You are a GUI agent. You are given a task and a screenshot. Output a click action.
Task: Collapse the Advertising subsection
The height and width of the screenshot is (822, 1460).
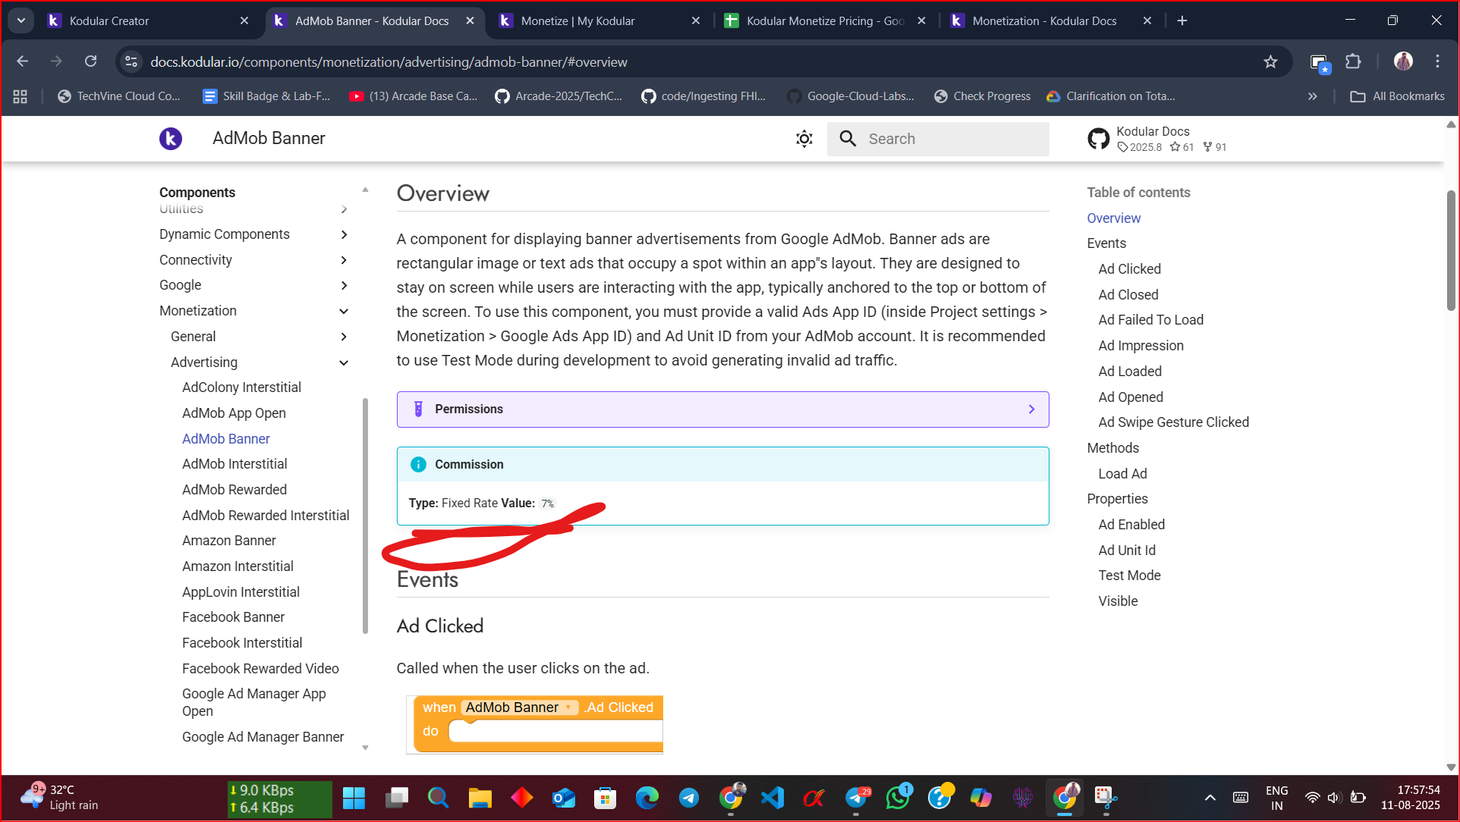[344, 362]
